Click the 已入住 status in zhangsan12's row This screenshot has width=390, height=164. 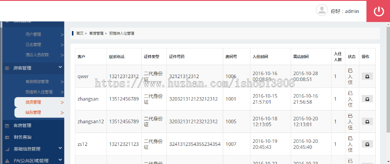point(350,121)
